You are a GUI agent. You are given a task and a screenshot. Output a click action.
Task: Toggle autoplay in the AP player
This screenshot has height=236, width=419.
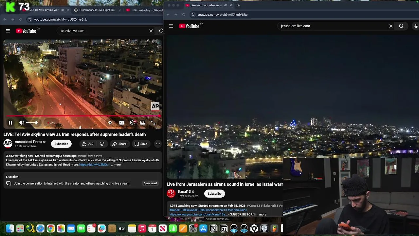coord(110,123)
